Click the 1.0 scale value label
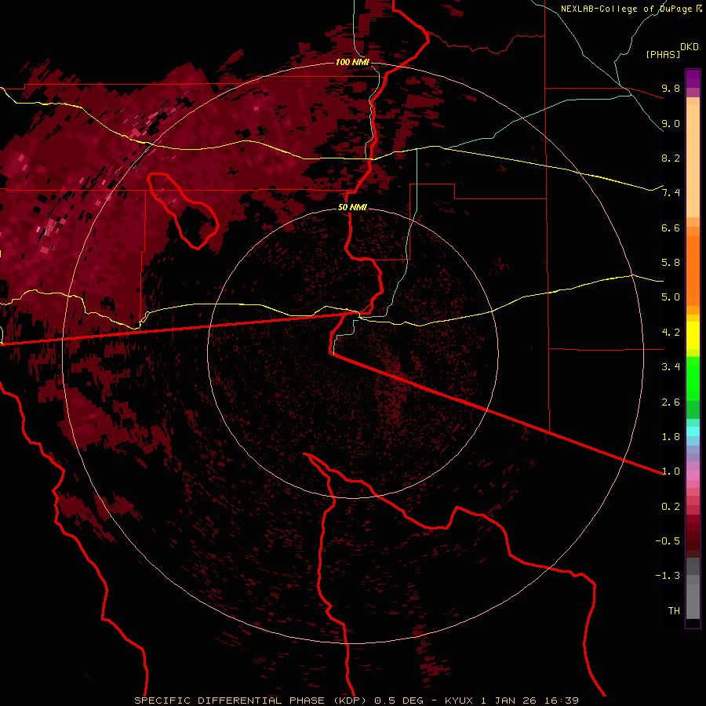The height and width of the screenshot is (706, 706). [671, 471]
